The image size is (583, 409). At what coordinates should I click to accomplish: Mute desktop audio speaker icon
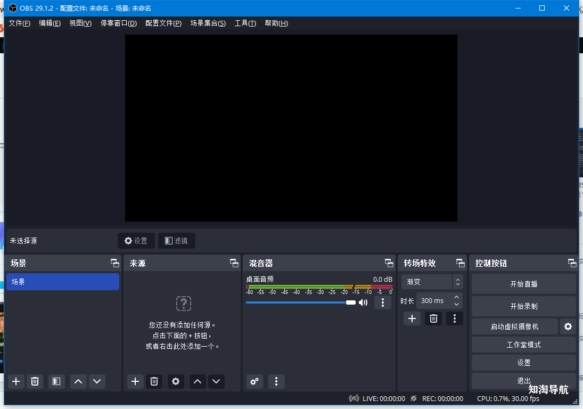point(363,302)
